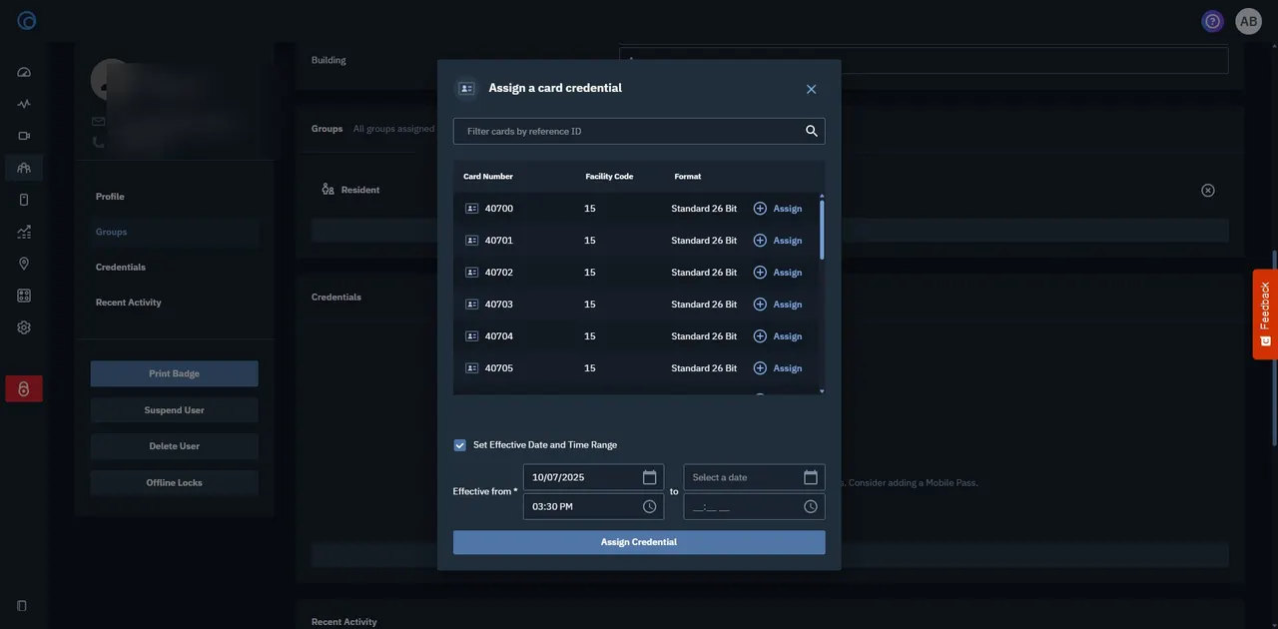Assign card number 40701
The height and width of the screenshot is (629, 1278).
778,241
